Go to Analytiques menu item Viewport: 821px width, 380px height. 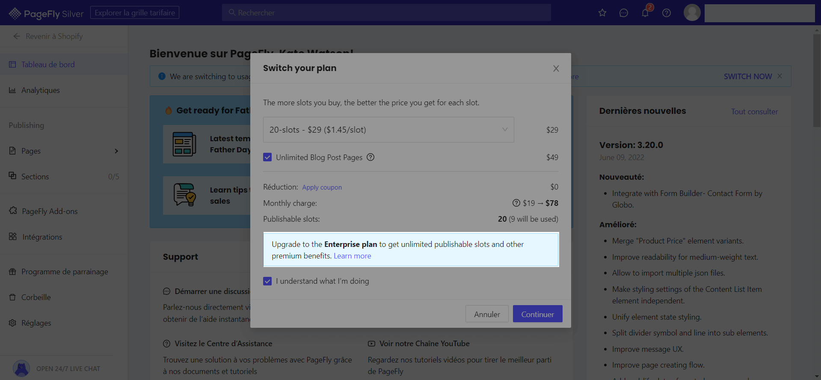64,90
